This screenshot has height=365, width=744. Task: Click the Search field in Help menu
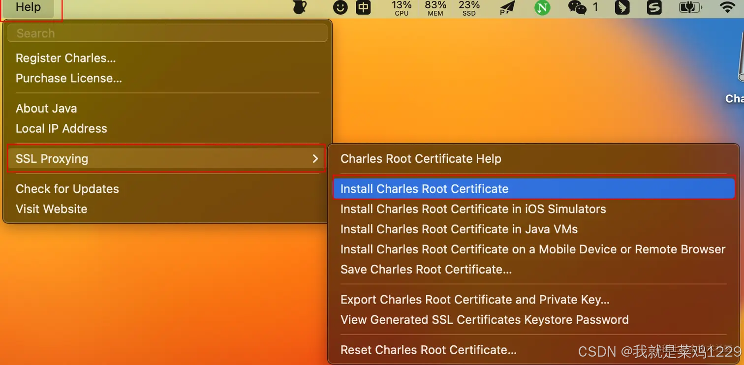168,33
